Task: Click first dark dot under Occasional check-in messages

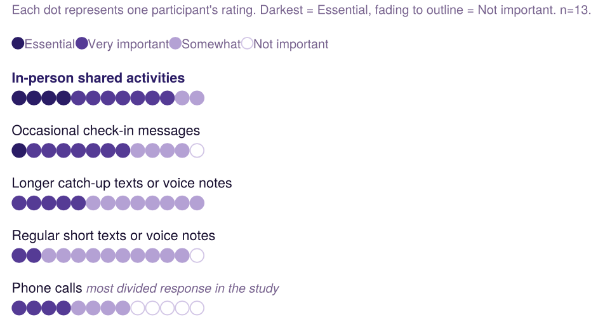Action: tap(19, 151)
